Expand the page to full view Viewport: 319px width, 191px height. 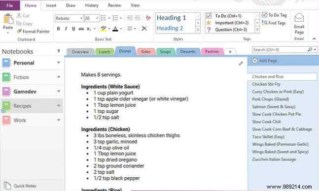(x=241, y=64)
